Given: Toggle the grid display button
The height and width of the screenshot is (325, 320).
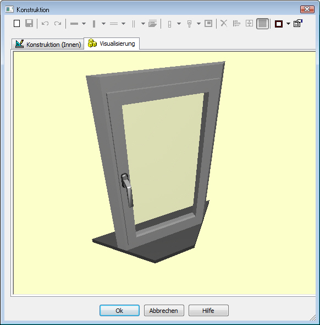Looking at the screenshot, I should click(262, 24).
